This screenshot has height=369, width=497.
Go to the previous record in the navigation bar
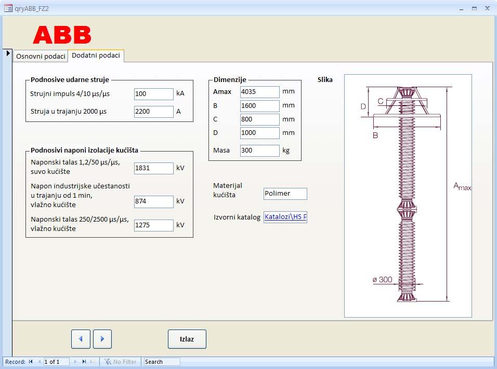pyautogui.click(x=40, y=361)
